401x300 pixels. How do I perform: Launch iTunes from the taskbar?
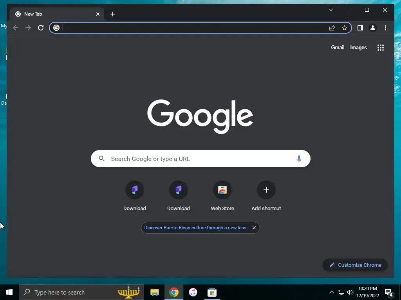pos(193,292)
